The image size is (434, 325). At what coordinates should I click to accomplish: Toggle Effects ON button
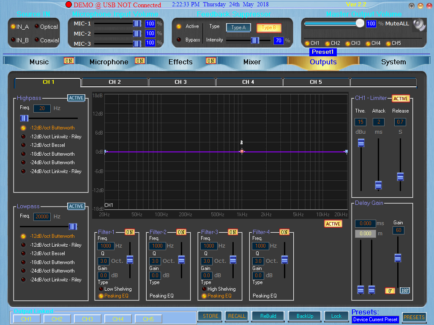tap(211, 61)
